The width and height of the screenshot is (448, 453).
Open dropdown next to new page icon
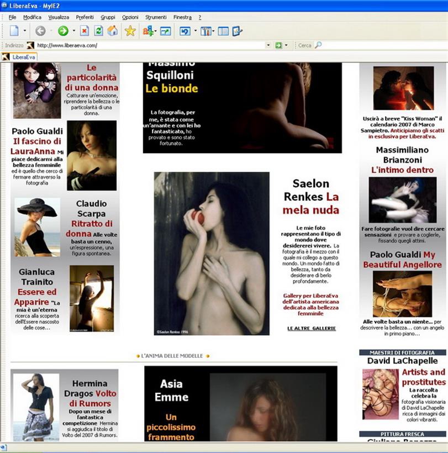[x=25, y=31]
